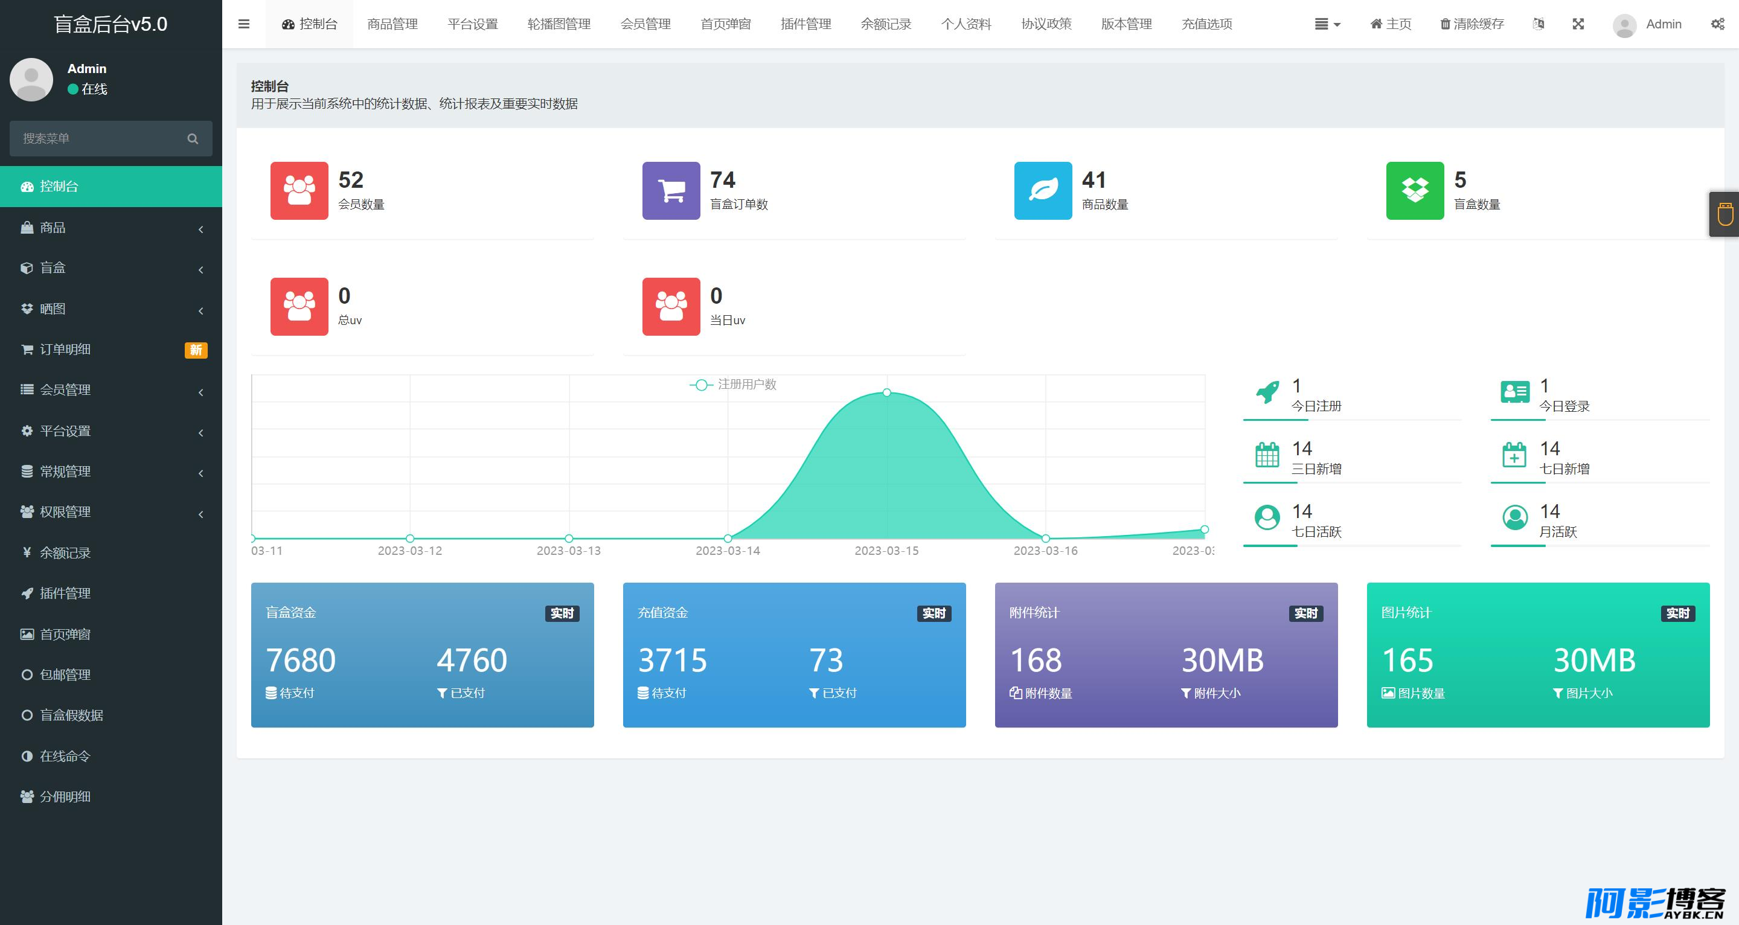Viewport: 1739px width, 925px height.
Task: Expand the 商品 sidebar submenu
Action: (x=110, y=228)
